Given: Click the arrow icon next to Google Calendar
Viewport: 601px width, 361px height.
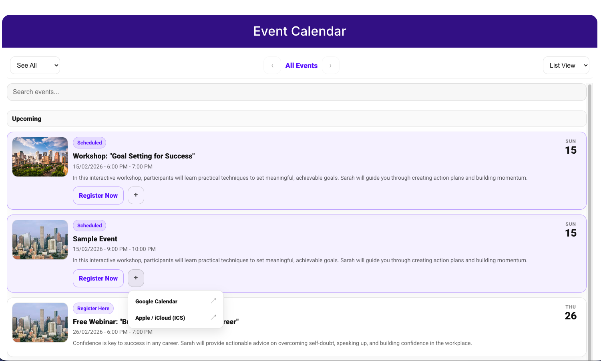Looking at the screenshot, I should coord(213,301).
